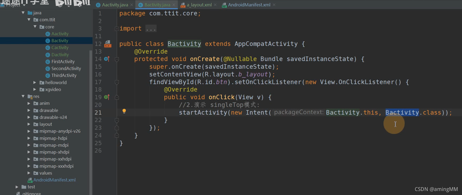
Task: Click the highlighted Bactivity before .class
Action: point(402,112)
